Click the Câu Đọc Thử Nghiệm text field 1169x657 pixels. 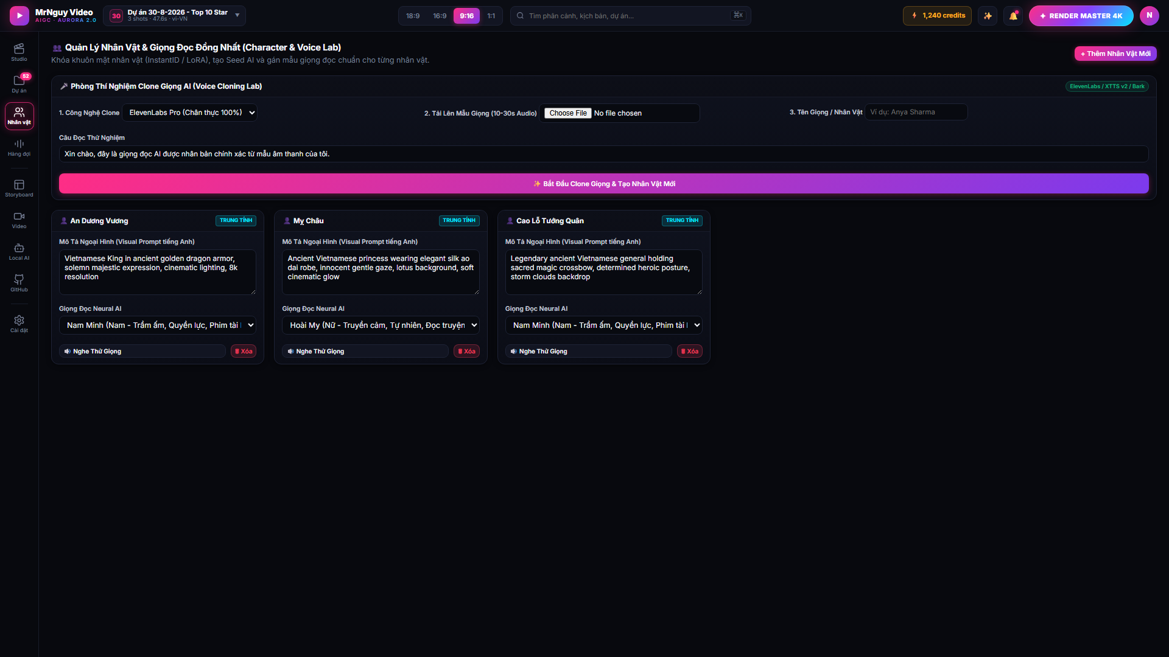point(603,154)
